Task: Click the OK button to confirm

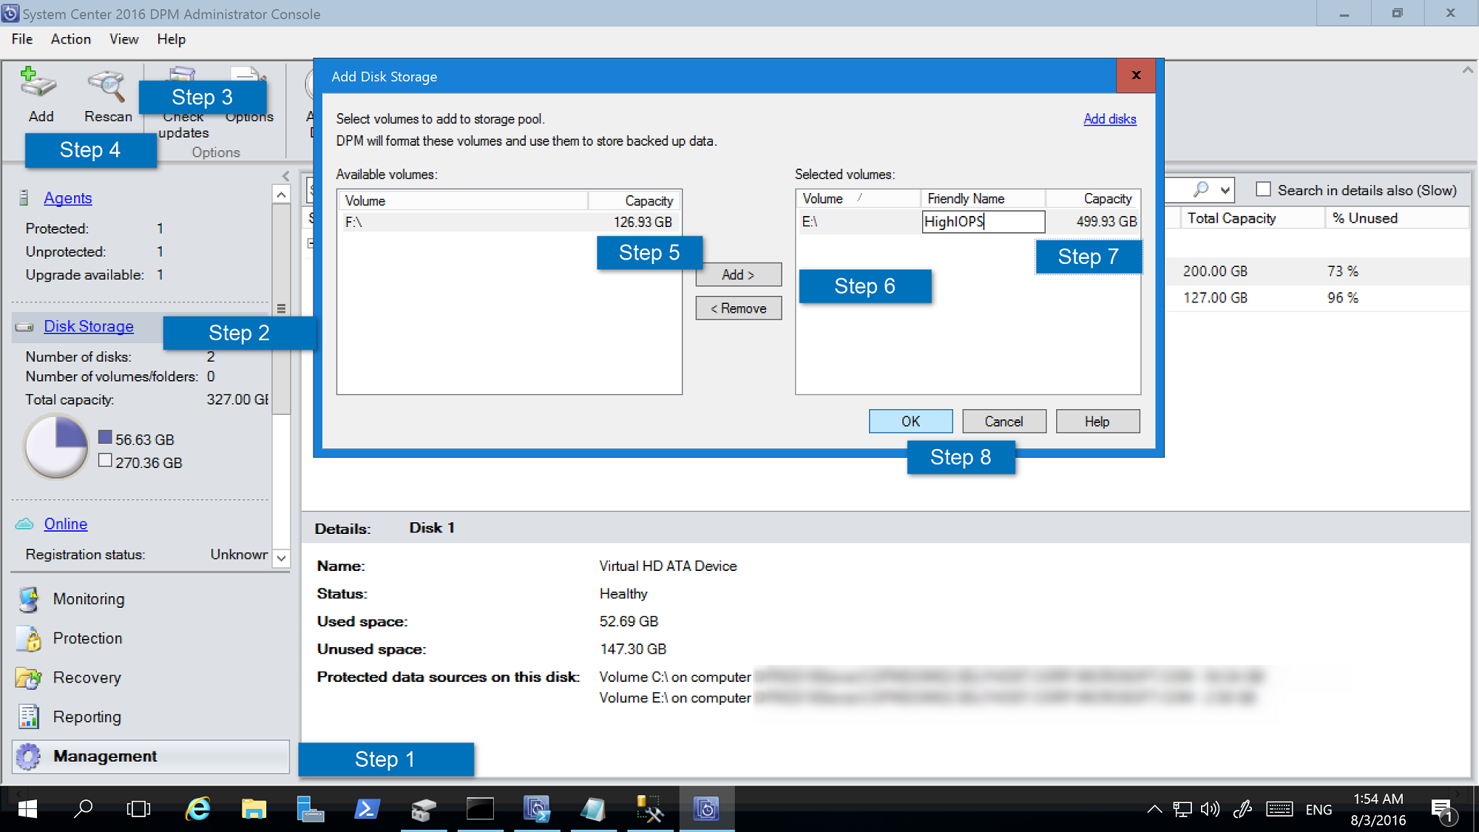Action: 910,421
